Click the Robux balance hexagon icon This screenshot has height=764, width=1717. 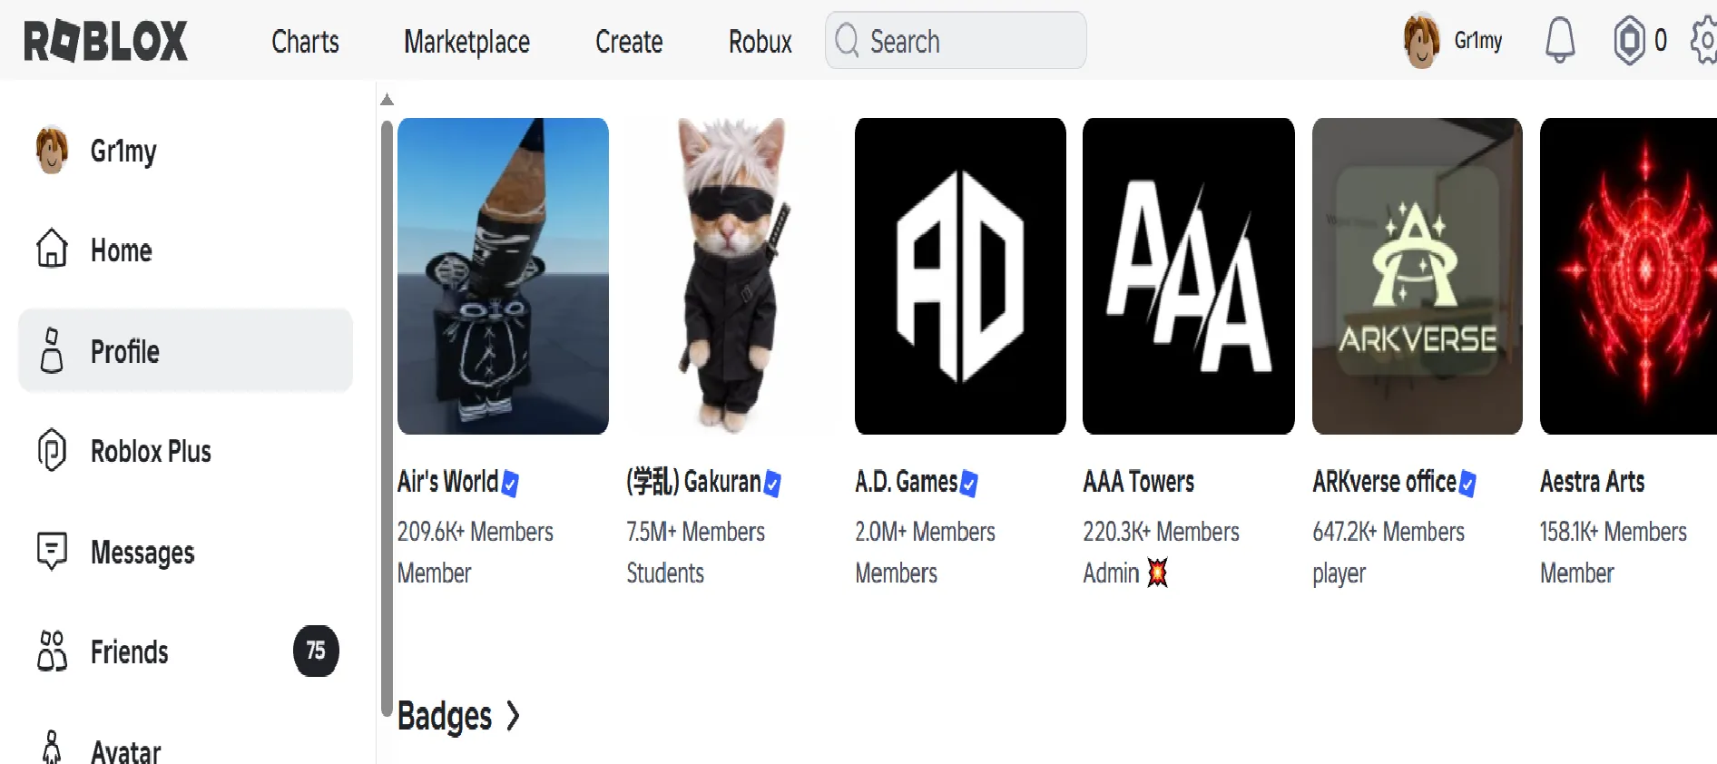pos(1629,41)
